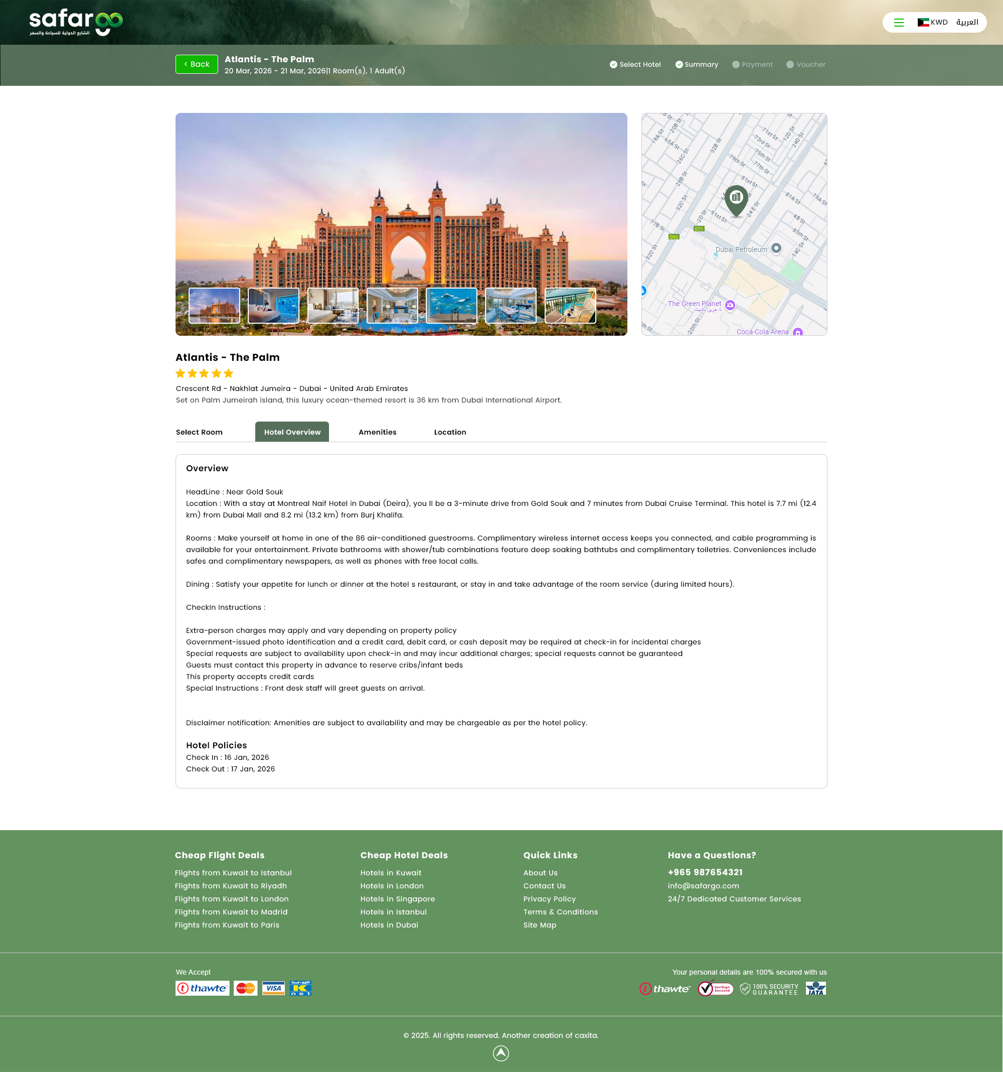
Task: Open the Select Room tab
Action: click(x=199, y=432)
